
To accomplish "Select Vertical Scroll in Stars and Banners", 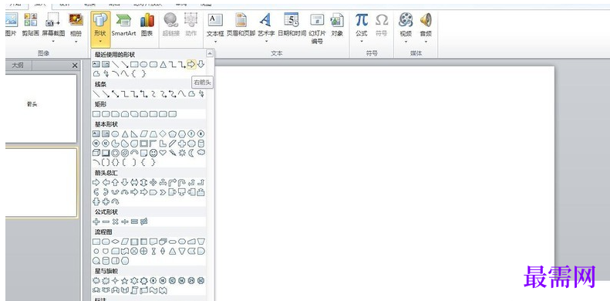I will [x=134, y=290].
